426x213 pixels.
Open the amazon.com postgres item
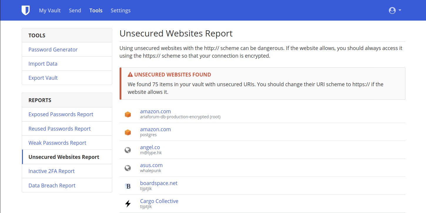[155, 129]
